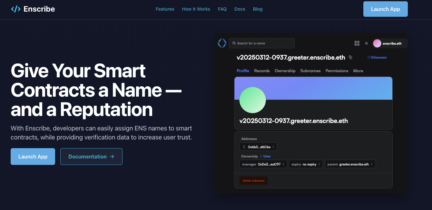The image size is (432, 210).
Task: Click the 'With Enscribe, developers can easily' paragraph
Action: (x=101, y=133)
